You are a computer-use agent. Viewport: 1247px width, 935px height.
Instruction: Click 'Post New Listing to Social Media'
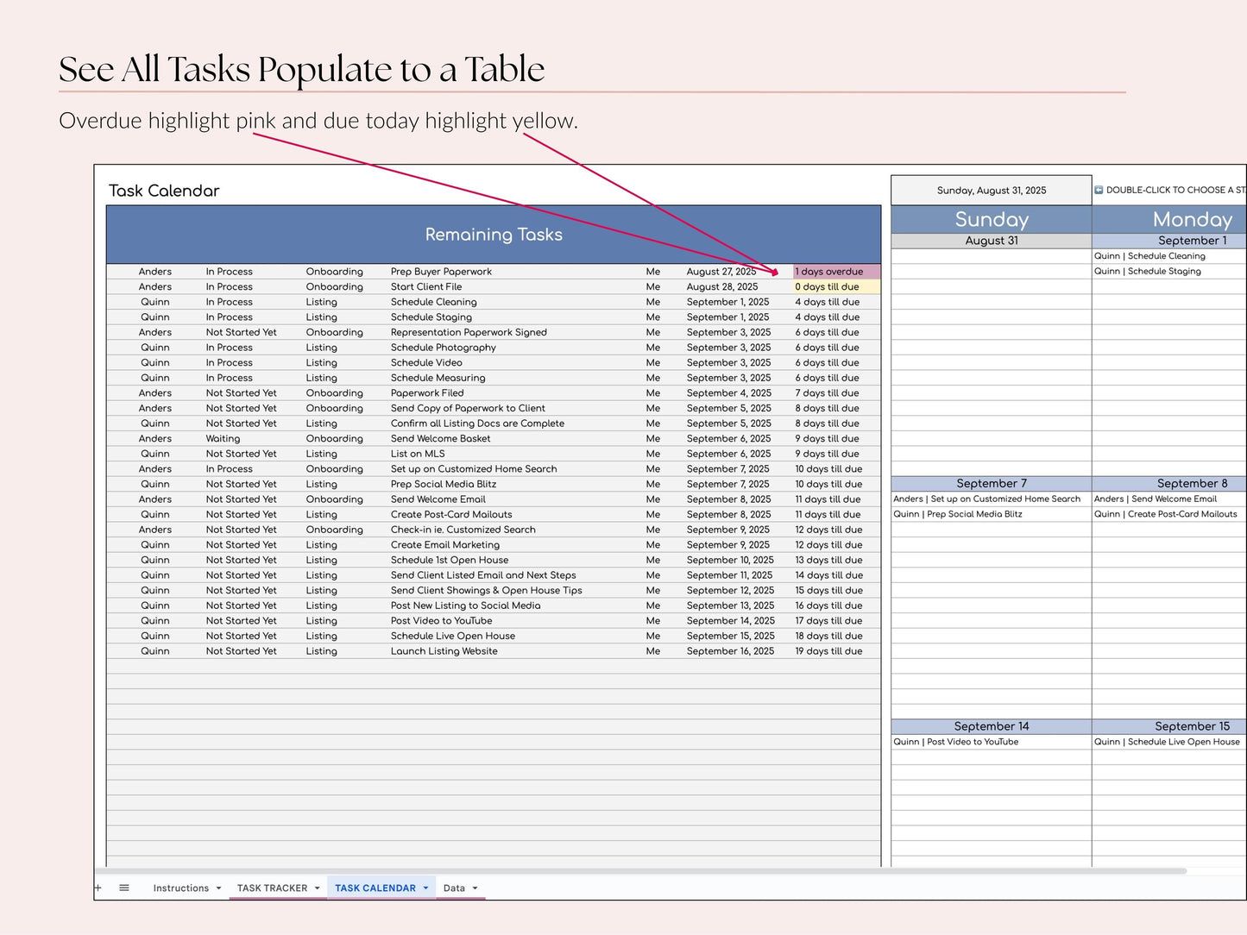(465, 606)
